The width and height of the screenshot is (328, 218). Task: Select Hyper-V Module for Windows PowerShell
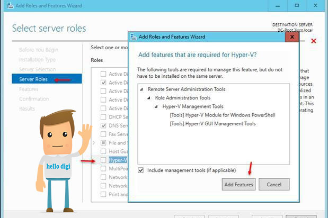point(223,115)
